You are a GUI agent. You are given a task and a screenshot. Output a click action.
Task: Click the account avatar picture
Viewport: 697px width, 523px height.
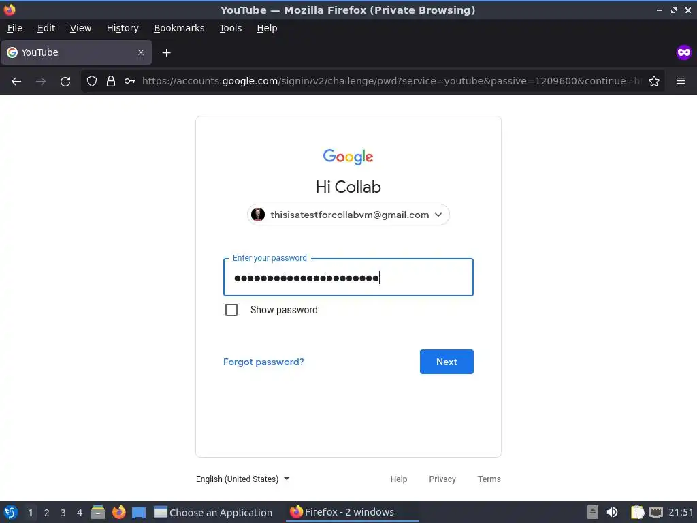pos(258,215)
